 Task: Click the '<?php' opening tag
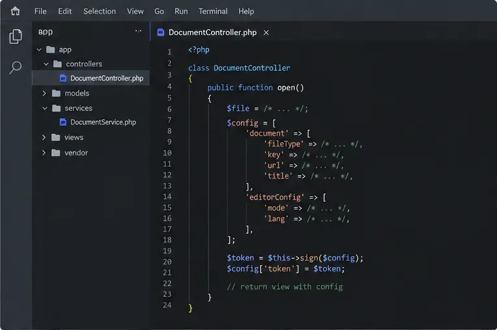coord(199,50)
